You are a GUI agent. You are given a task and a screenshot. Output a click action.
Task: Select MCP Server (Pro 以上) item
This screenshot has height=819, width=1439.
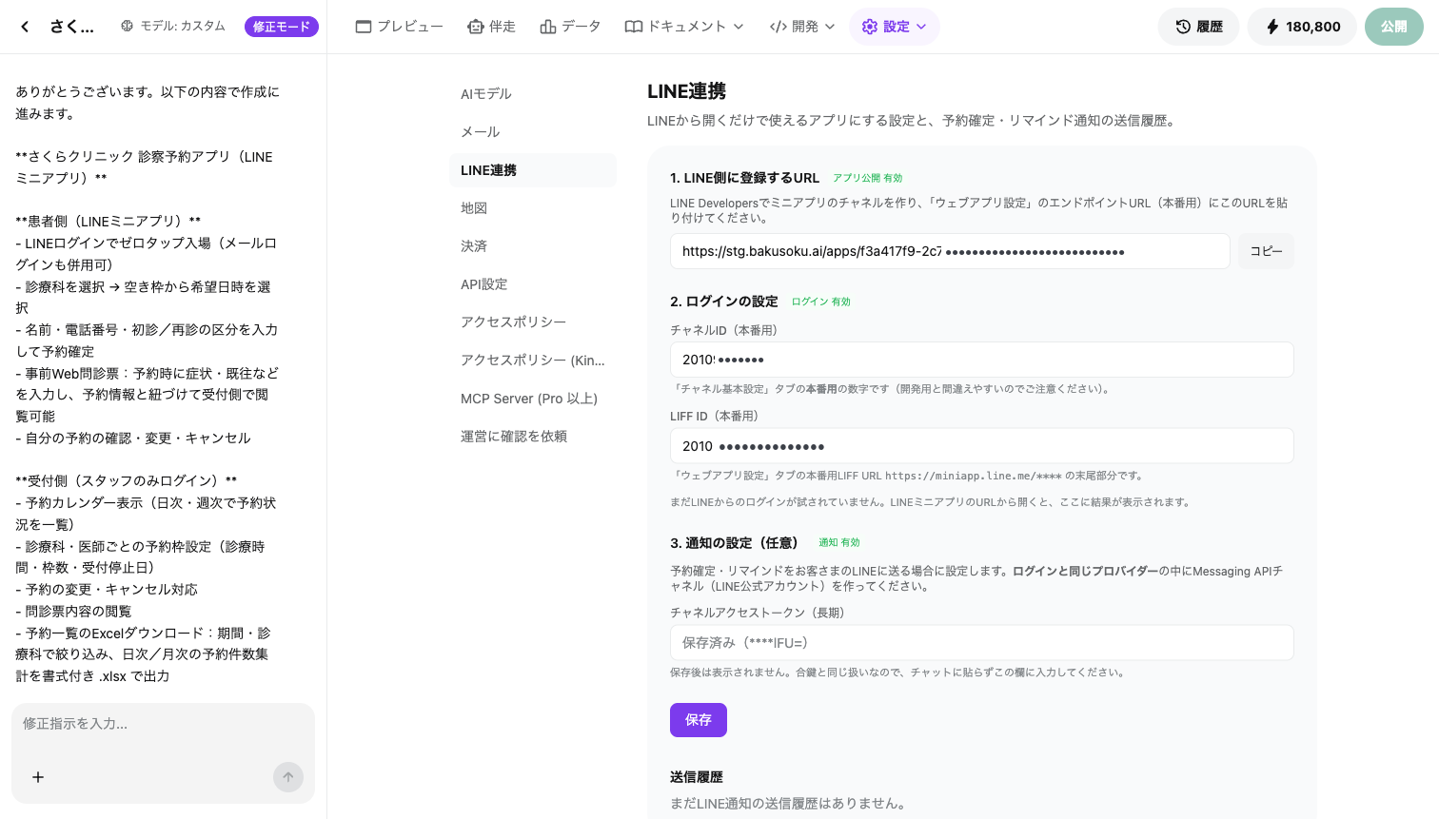click(x=533, y=399)
